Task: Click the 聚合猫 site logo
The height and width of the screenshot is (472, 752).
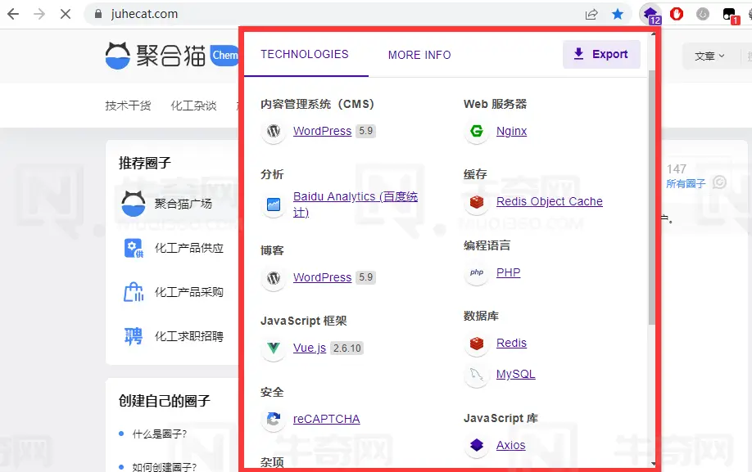Action: [x=171, y=56]
